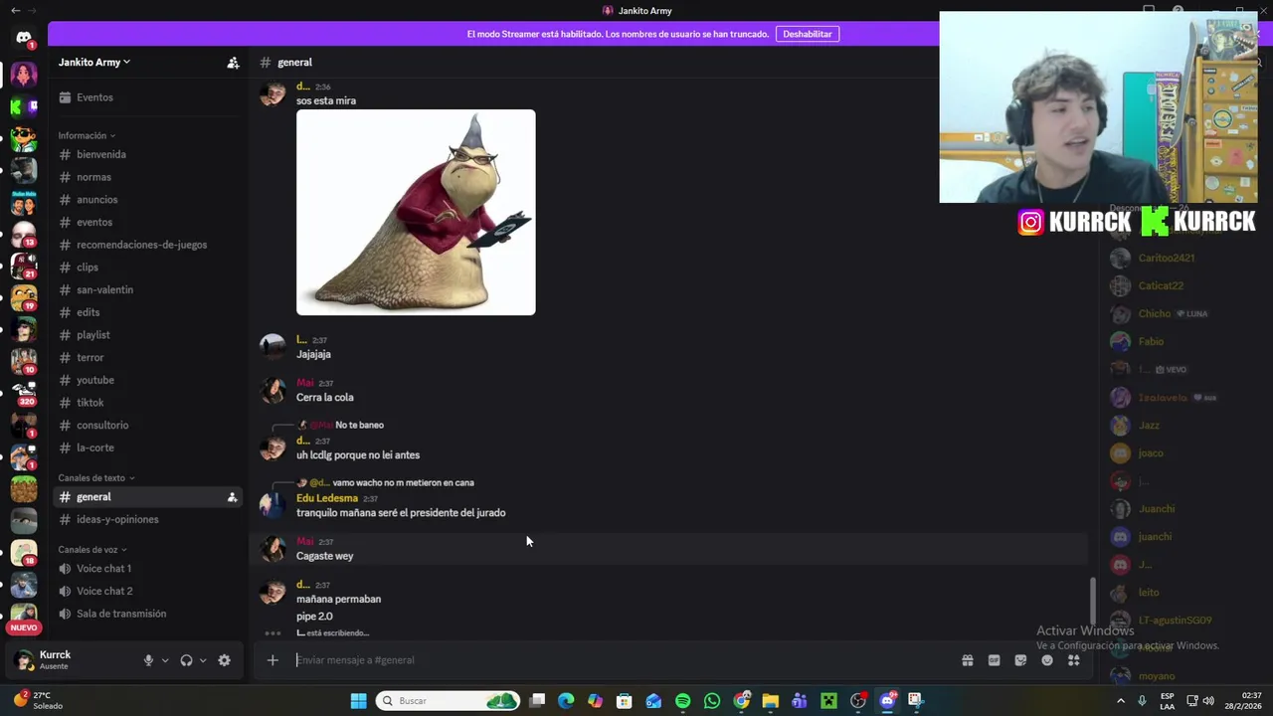Collapse the Canales de voz category
1273x716 pixels.
coord(92,550)
